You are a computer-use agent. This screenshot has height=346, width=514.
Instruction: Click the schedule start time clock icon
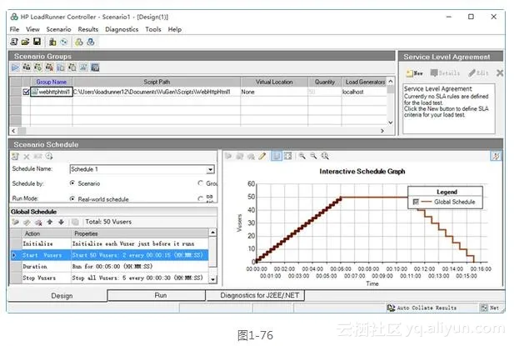[49, 157]
